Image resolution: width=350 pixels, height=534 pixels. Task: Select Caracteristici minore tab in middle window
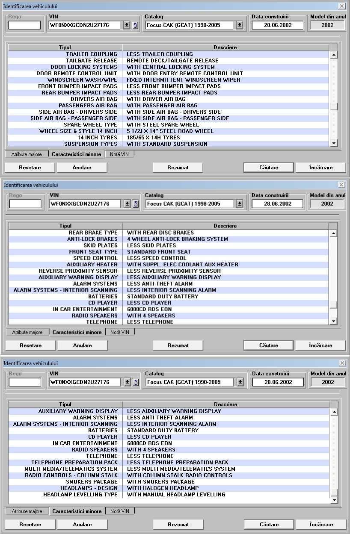pos(77,332)
